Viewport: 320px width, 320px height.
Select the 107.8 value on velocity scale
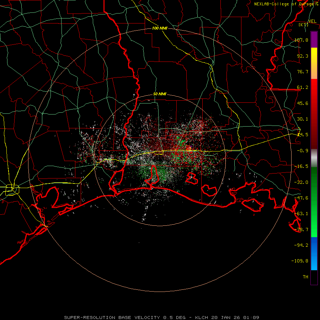point(301,40)
